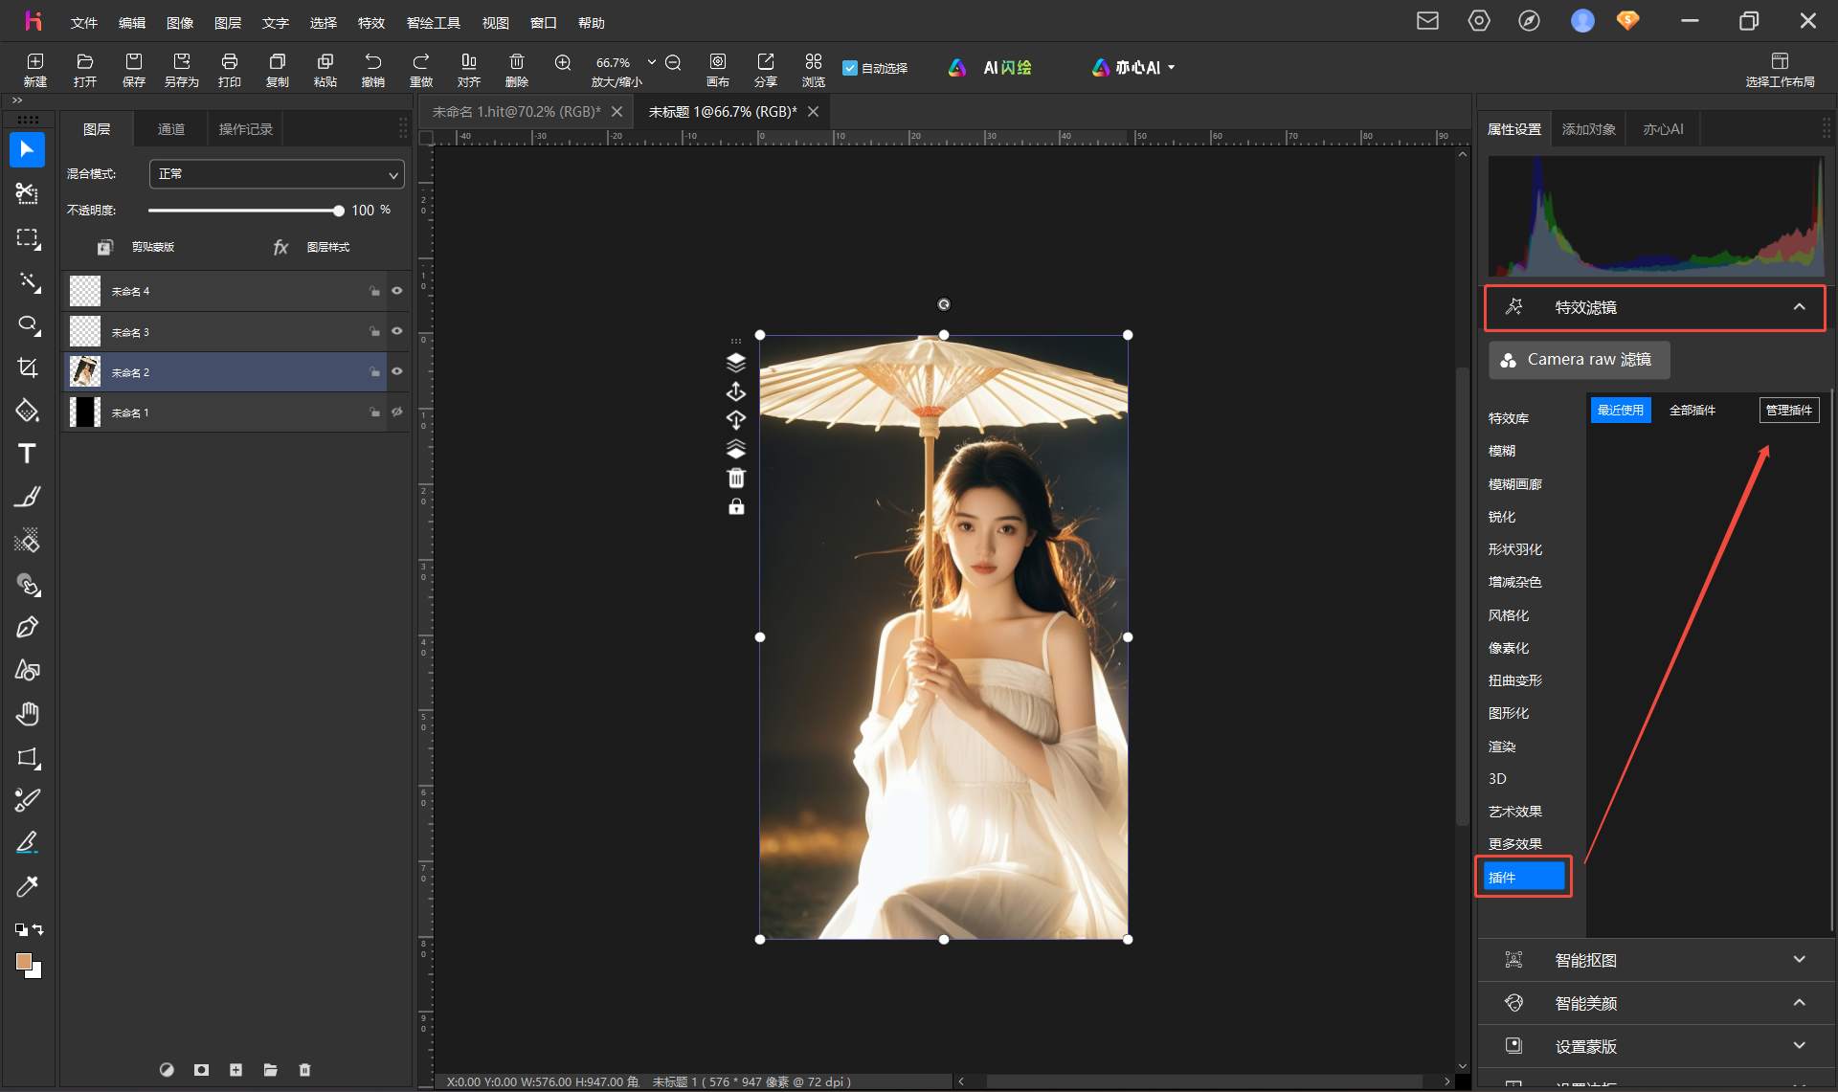The height and width of the screenshot is (1092, 1838).
Task: Click the Share toolbar icon
Action: pos(766,70)
